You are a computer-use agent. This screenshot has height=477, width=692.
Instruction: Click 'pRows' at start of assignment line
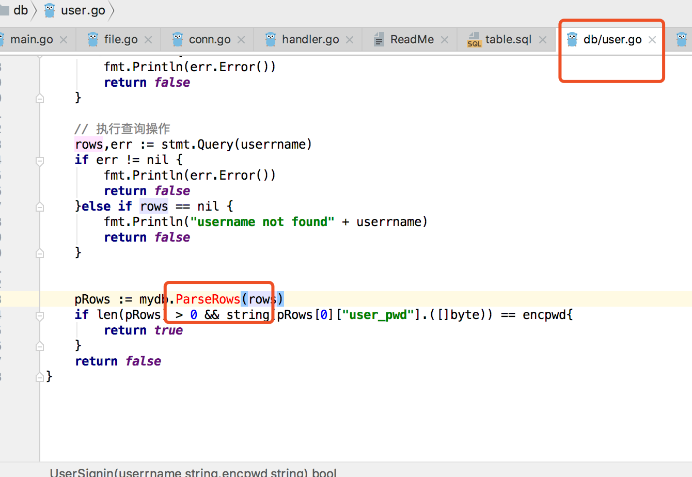92,299
